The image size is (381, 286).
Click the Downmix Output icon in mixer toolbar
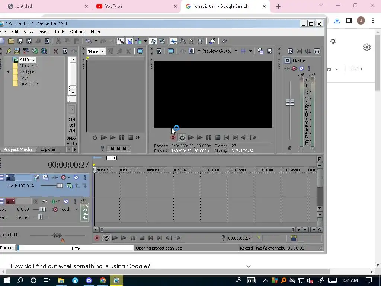click(x=299, y=51)
